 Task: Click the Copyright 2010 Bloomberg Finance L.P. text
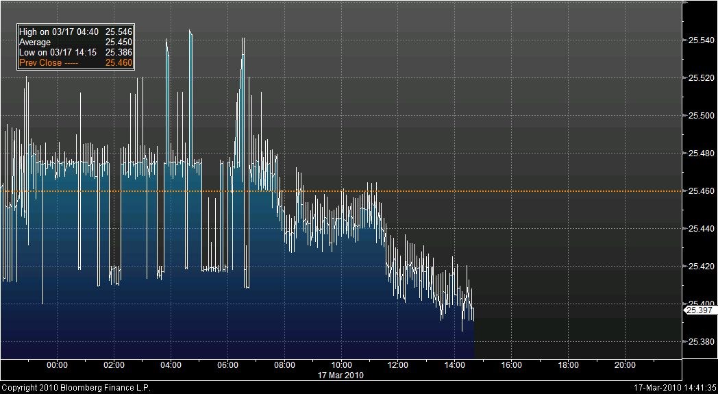click(75, 388)
